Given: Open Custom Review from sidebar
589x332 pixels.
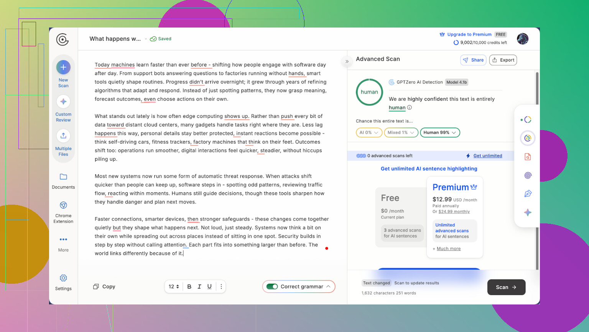Looking at the screenshot, I should pyautogui.click(x=63, y=102).
